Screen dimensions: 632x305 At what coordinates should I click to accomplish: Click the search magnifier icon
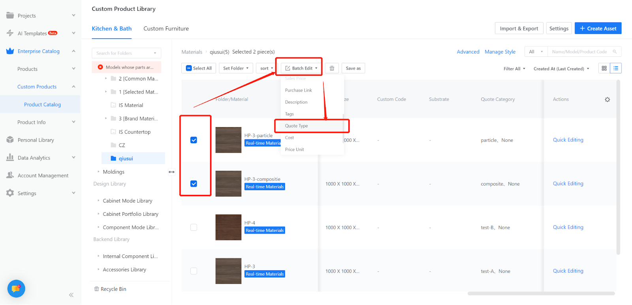615,52
